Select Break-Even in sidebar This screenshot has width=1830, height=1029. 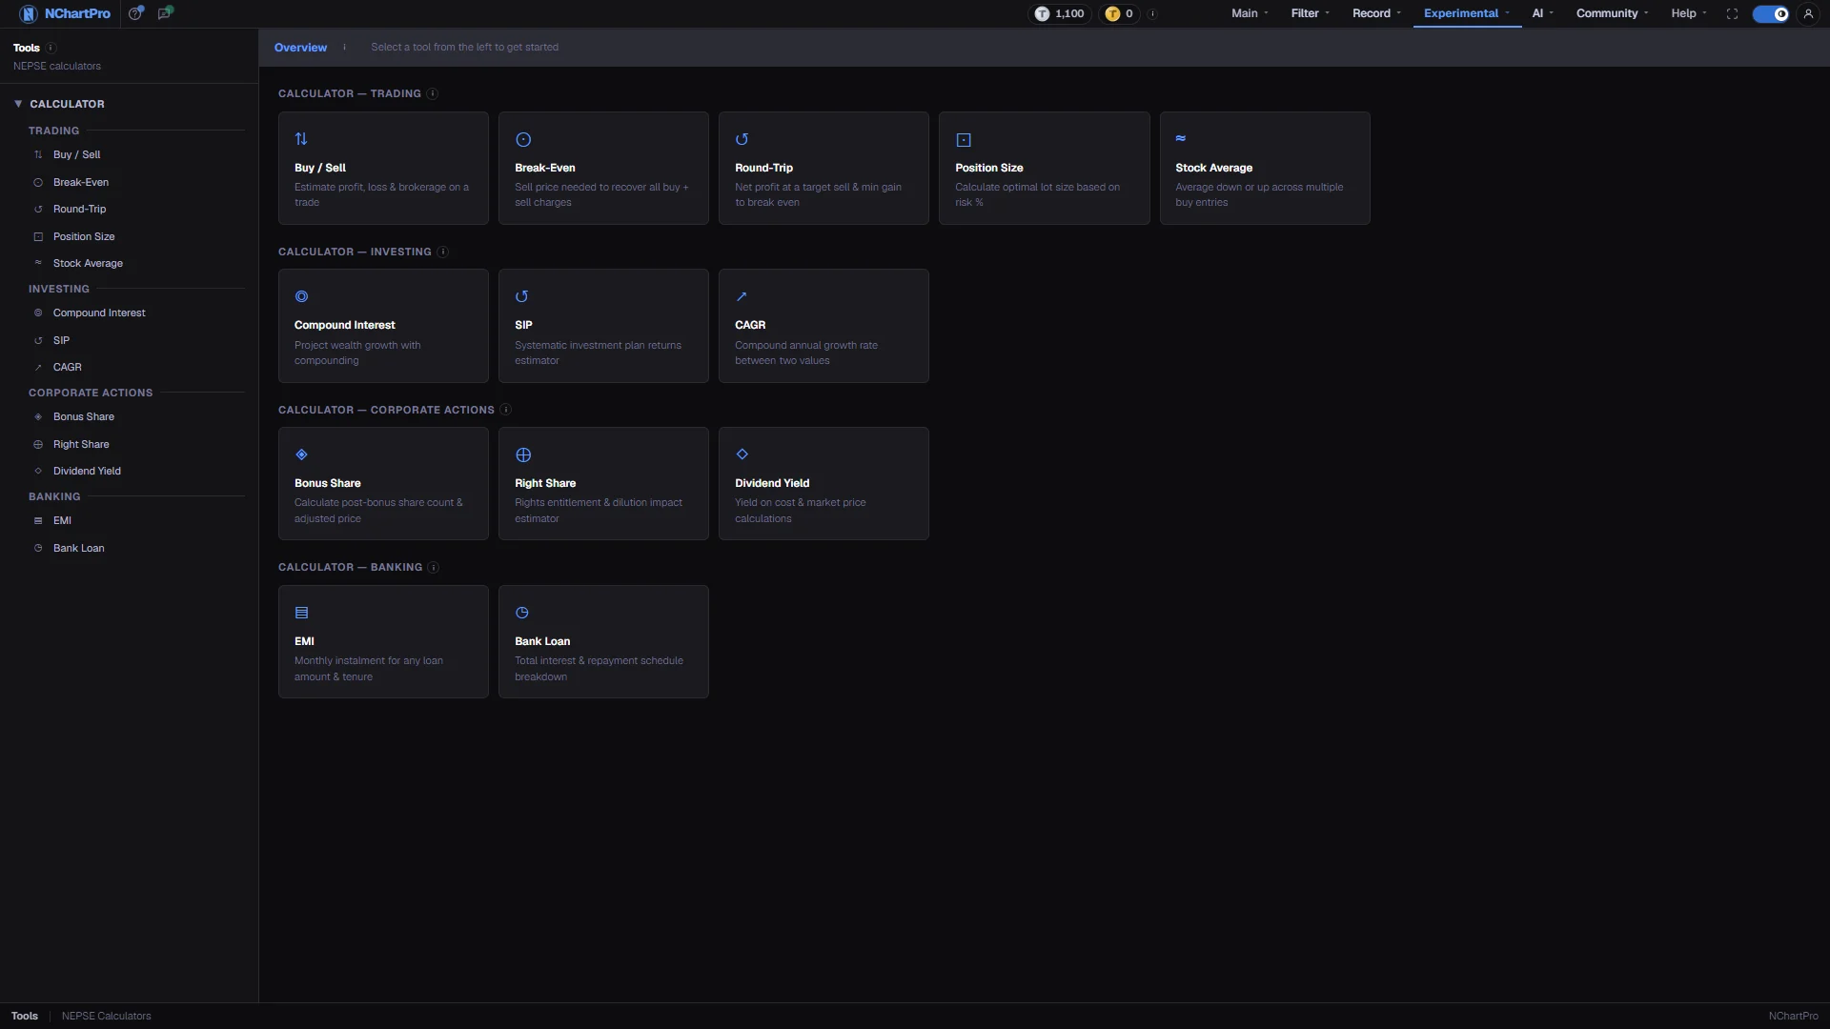coord(129,182)
